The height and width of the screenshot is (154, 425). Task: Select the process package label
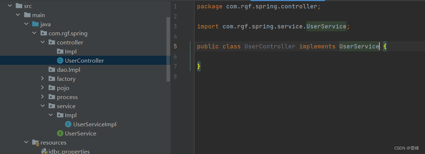tap(67, 97)
